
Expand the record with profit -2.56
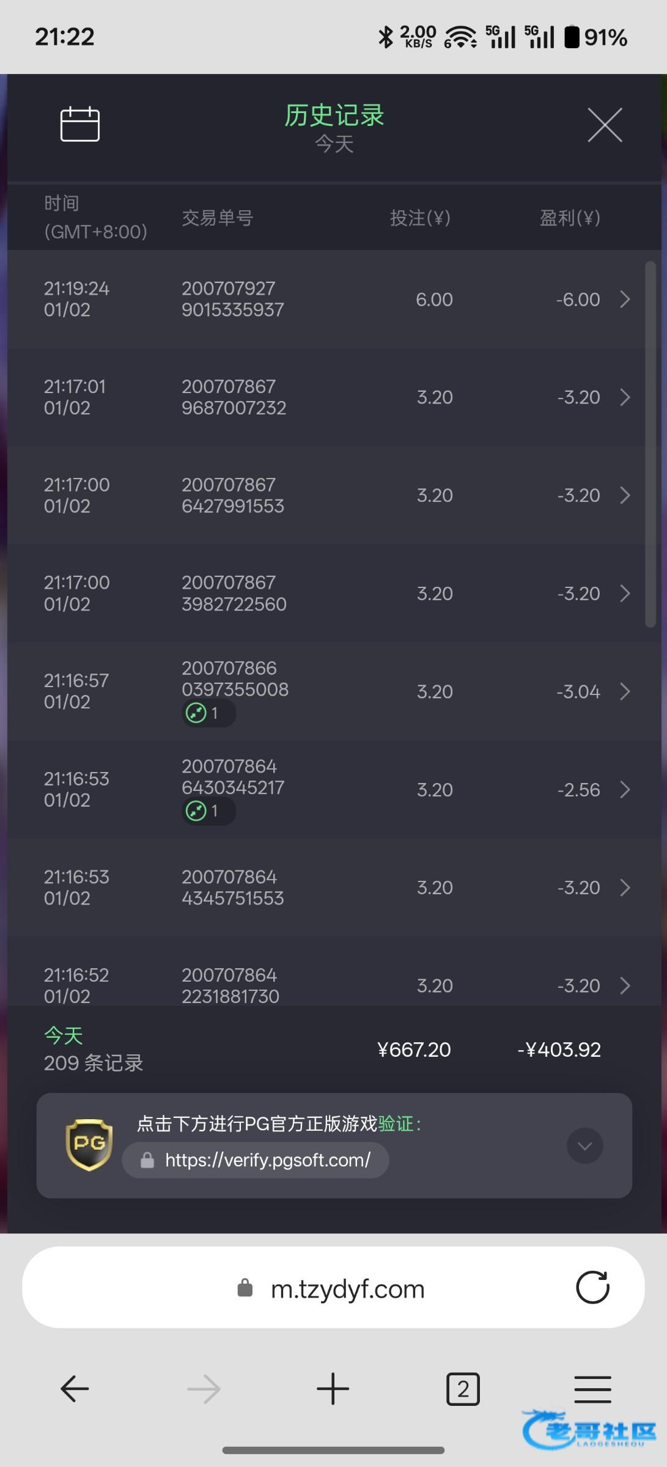tap(625, 790)
